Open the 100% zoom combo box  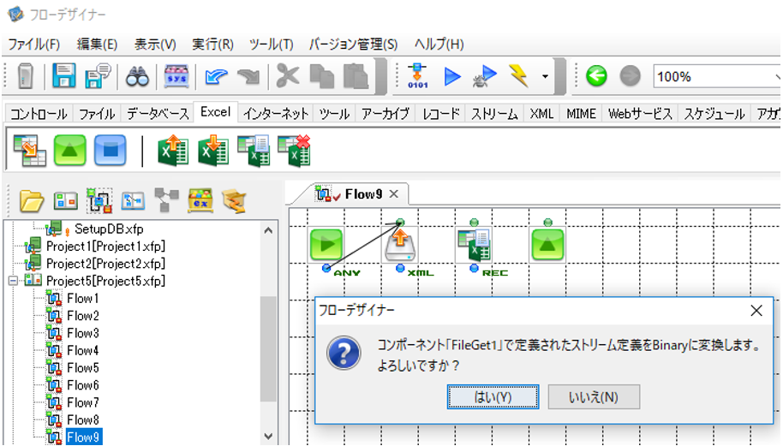[716, 77]
